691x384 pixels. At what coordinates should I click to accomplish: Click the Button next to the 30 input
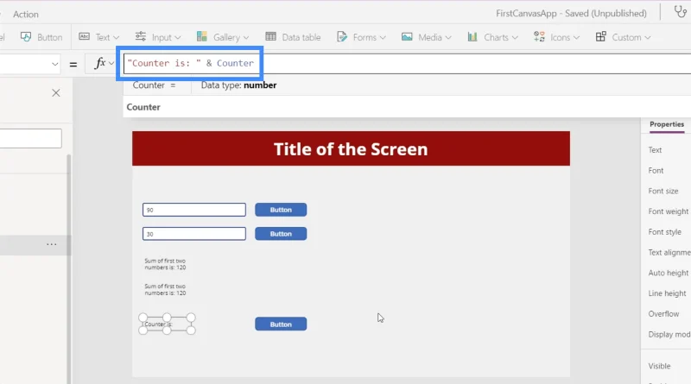281,234
